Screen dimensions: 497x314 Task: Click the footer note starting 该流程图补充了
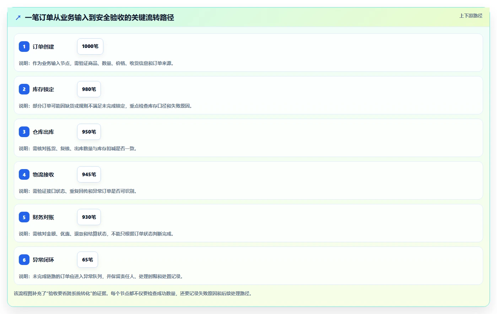tap(133, 293)
